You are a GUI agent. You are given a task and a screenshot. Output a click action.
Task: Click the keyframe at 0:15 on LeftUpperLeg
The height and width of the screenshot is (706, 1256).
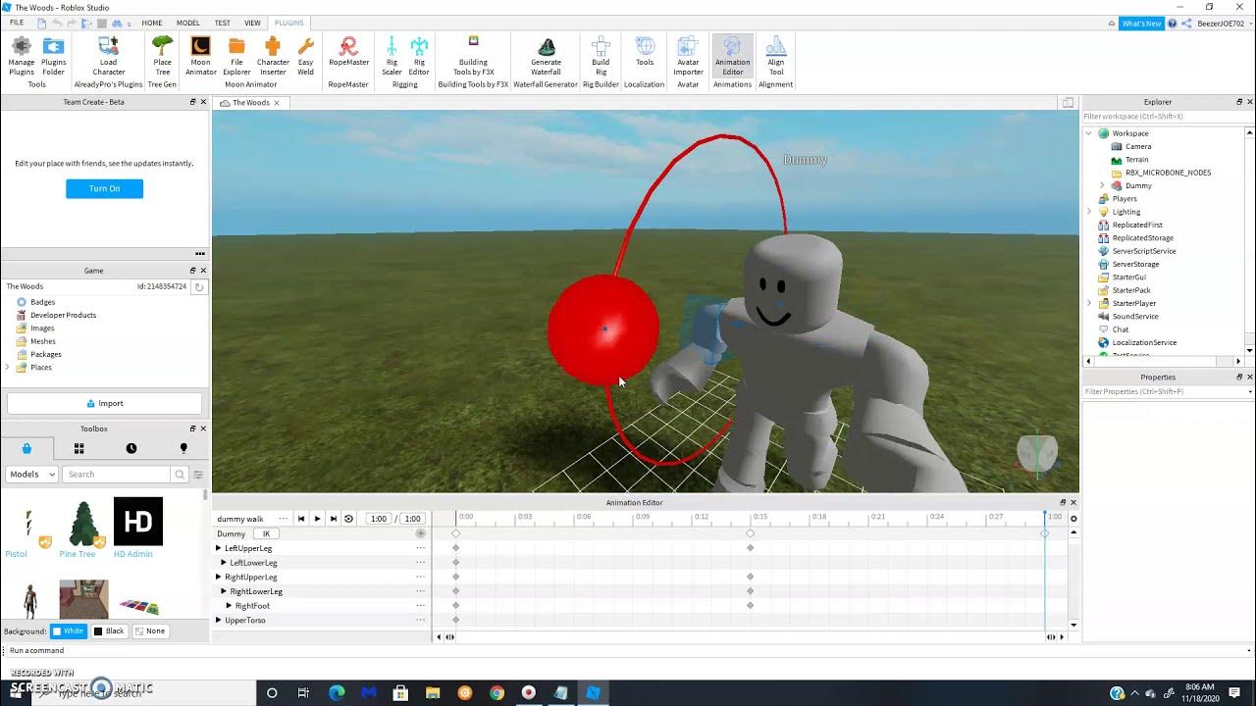pos(751,548)
